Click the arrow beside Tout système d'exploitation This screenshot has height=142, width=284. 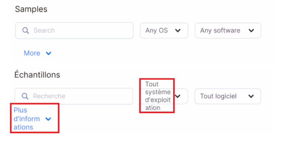178,97
